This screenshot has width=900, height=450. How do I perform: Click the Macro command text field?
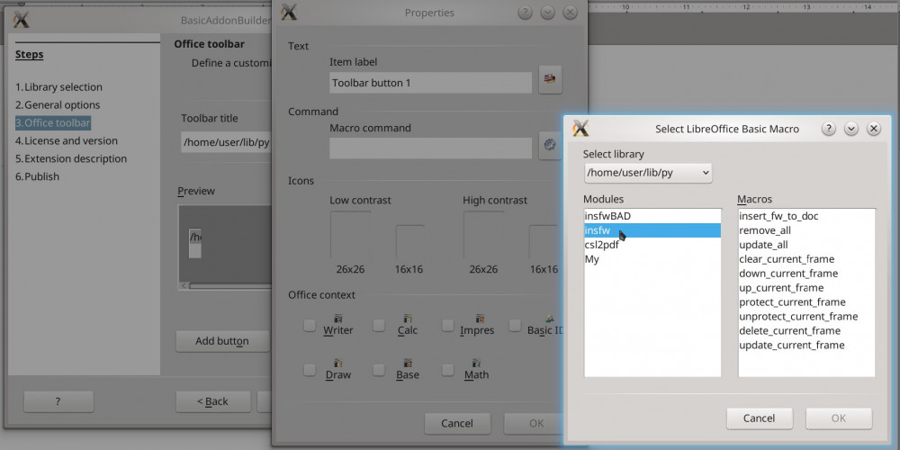(x=431, y=148)
